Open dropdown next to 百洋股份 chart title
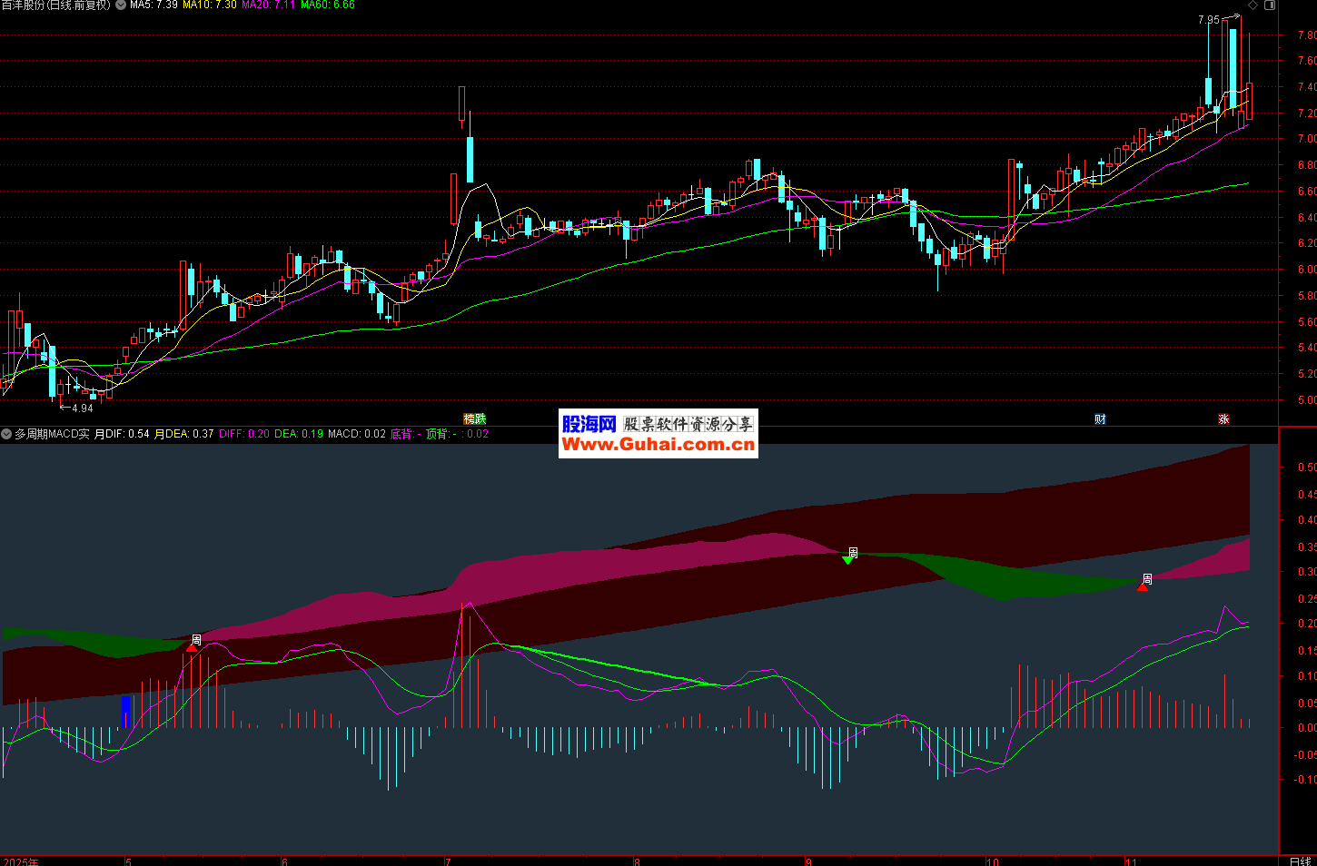Image resolution: width=1317 pixels, height=866 pixels. coord(121,5)
